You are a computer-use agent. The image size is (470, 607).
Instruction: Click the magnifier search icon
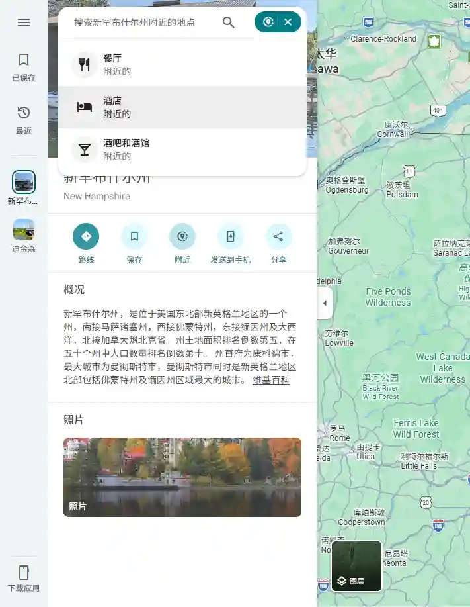[x=229, y=23]
